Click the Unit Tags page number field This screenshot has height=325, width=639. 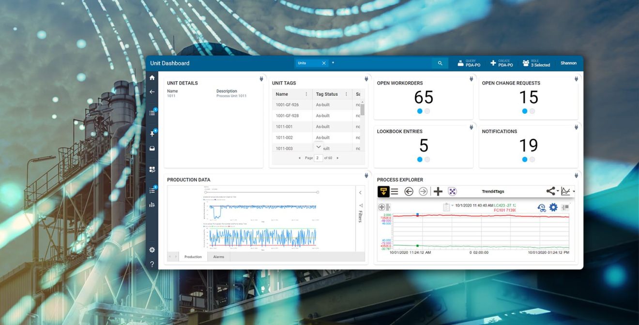(x=318, y=158)
